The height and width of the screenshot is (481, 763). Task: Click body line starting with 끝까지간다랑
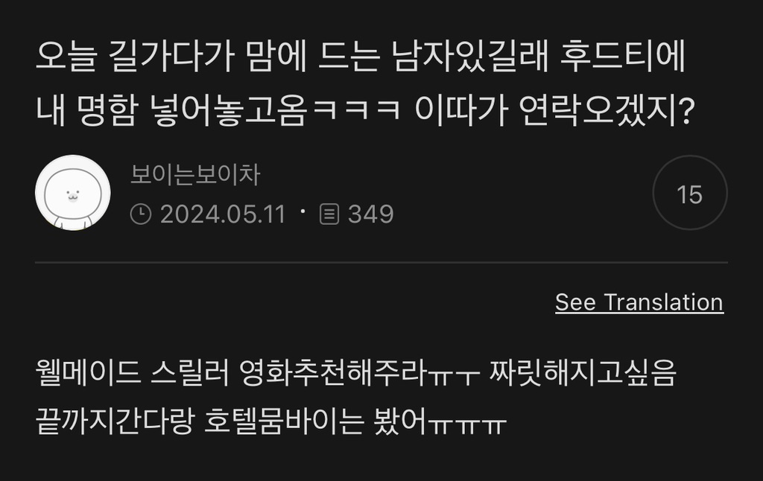pos(271,421)
